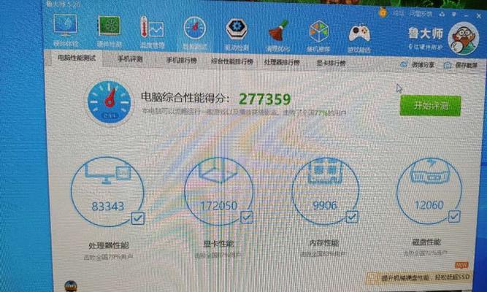Uncheck the 磁盘性能 test checkbox

point(453,216)
